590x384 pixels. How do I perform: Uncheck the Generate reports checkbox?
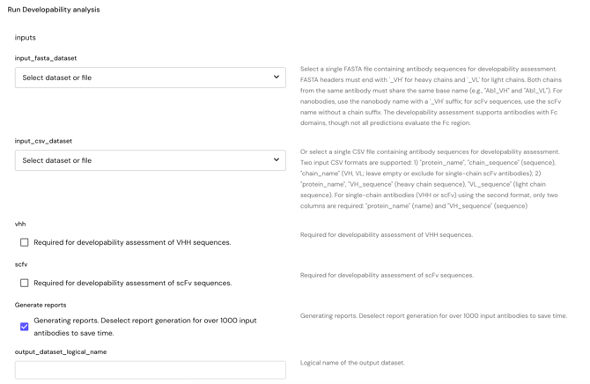click(x=25, y=327)
